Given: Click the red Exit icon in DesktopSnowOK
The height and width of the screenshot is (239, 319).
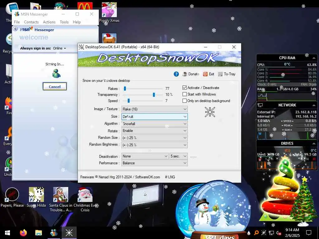Looking at the screenshot, I should tap(205, 74).
